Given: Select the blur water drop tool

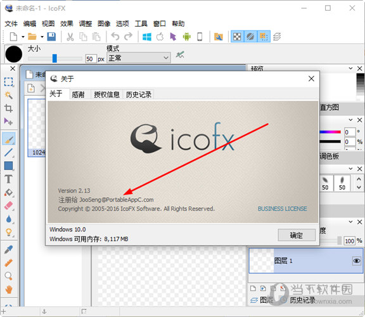Looking at the screenshot, I should click(x=9, y=219).
